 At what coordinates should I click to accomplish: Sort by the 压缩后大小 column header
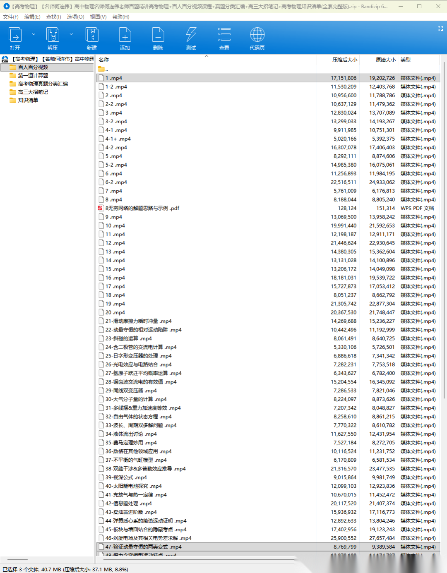click(x=344, y=60)
